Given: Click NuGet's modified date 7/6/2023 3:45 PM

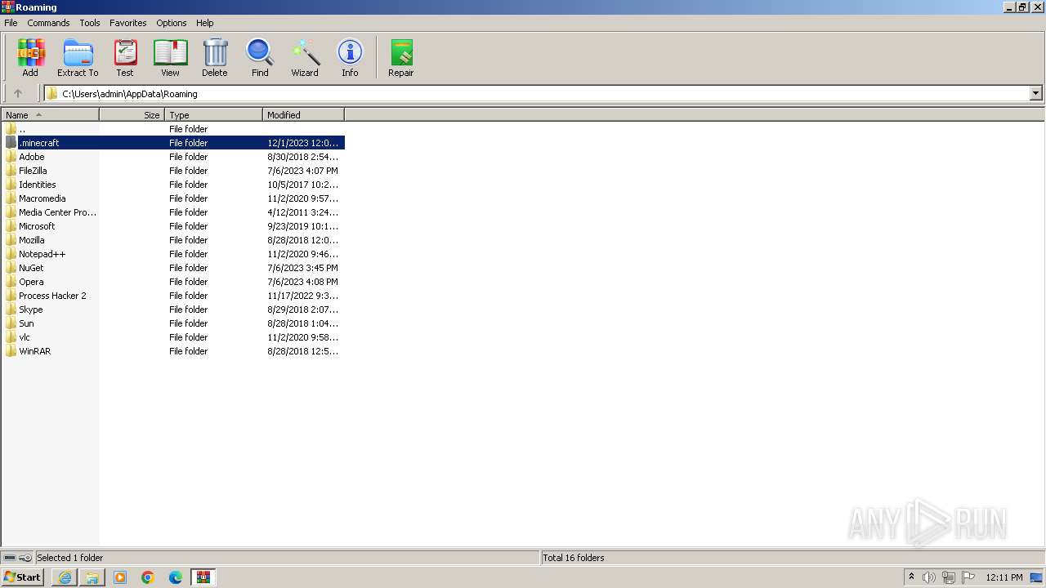Looking at the screenshot, I should click(x=302, y=268).
